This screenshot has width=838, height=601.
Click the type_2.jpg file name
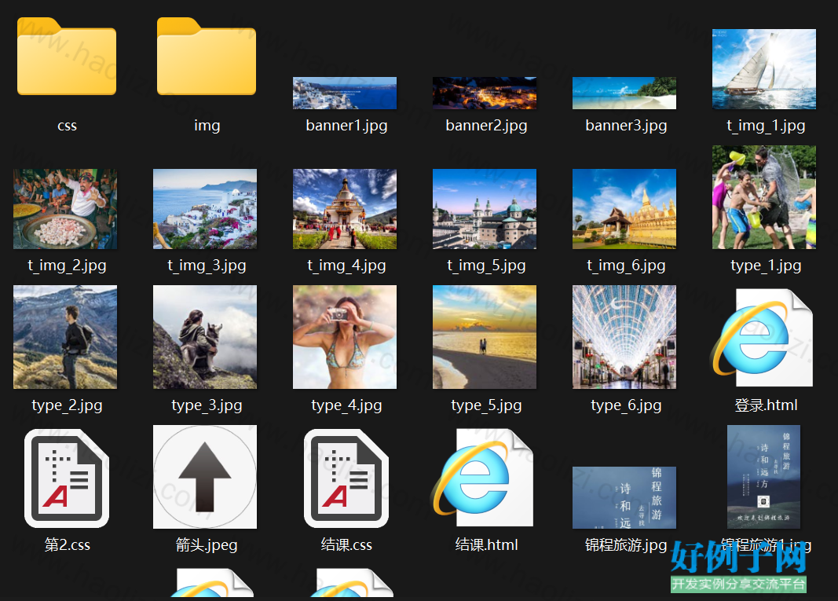coord(67,406)
